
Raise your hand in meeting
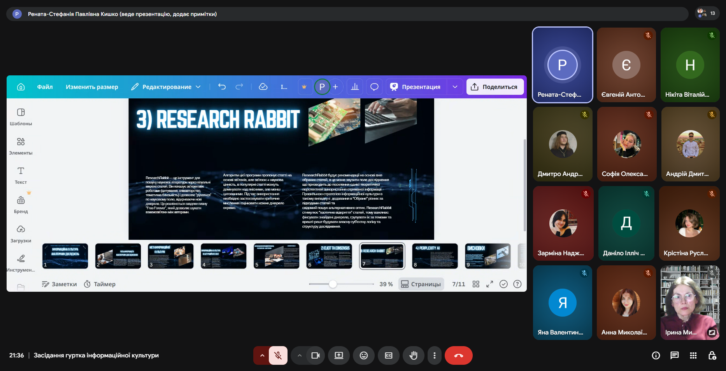click(414, 355)
